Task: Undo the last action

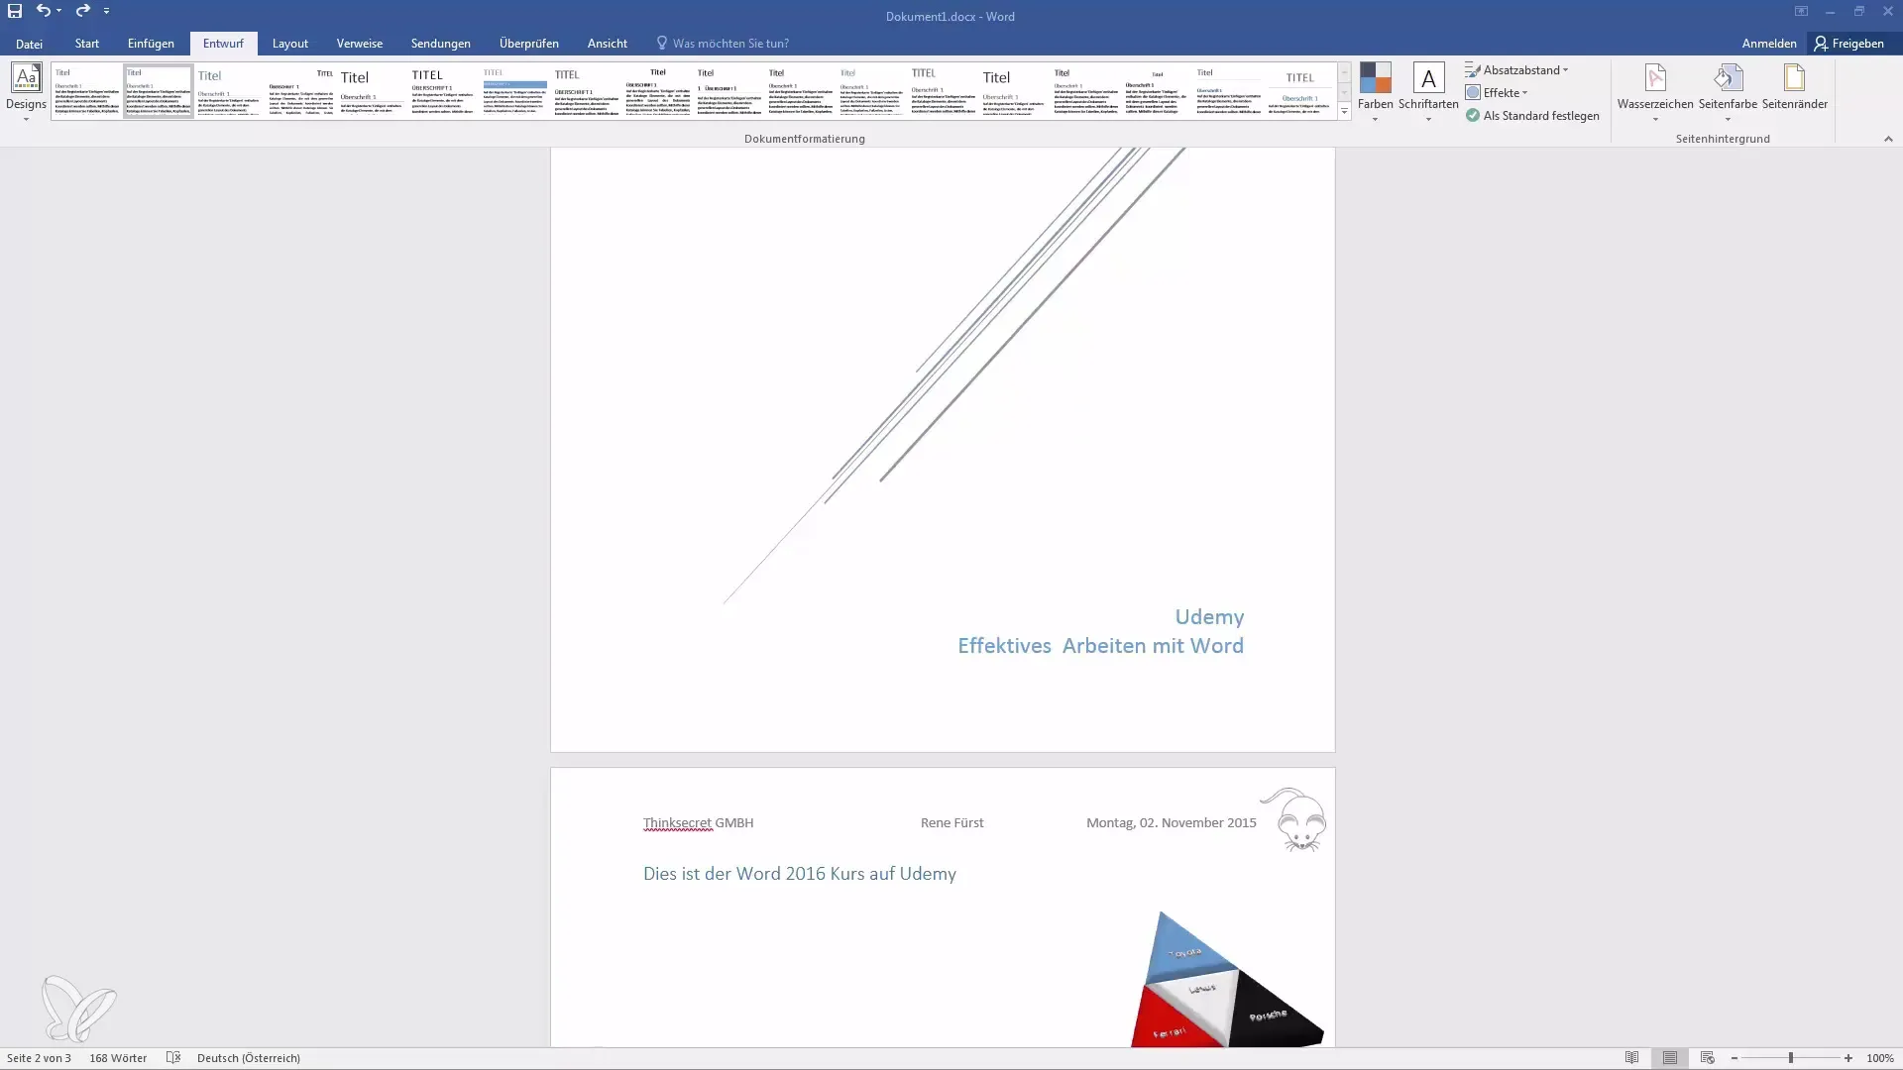Action: pos(43,11)
